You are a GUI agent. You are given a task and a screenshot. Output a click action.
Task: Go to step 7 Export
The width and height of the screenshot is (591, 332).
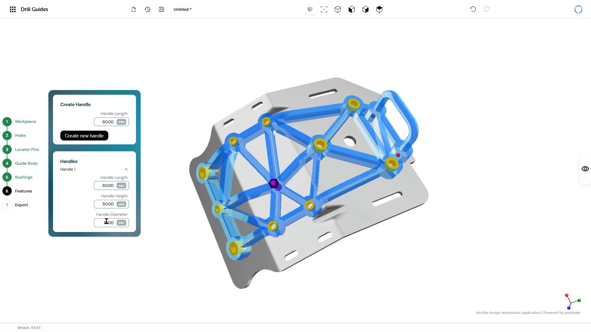tap(15, 205)
